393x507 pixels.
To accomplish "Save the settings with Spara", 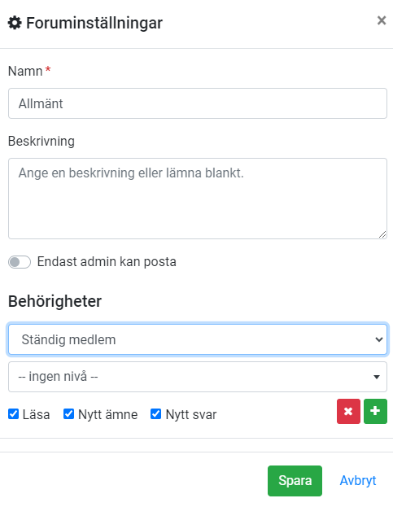I will [x=295, y=481].
